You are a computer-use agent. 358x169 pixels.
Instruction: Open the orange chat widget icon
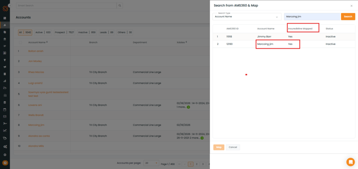pyautogui.click(x=350, y=162)
